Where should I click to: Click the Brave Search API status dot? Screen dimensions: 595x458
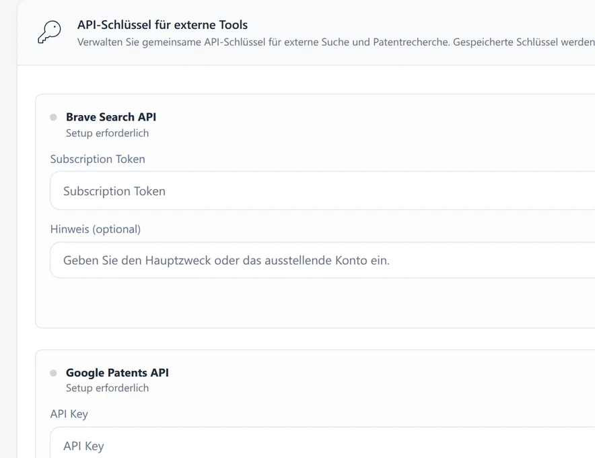[x=53, y=117]
